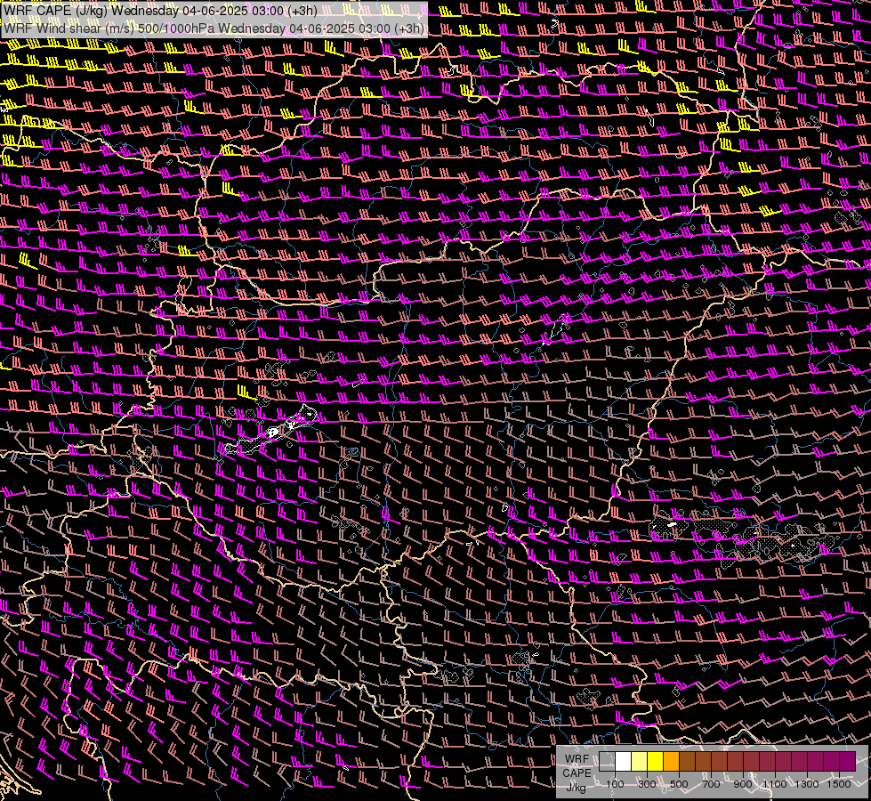The height and width of the screenshot is (801, 871).
Task: Click the gray leftmost legend swatch
Action: coord(607,762)
